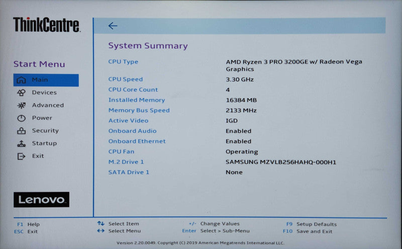The height and width of the screenshot is (249, 402).
Task: Click the IGD value
Action: 232,121
